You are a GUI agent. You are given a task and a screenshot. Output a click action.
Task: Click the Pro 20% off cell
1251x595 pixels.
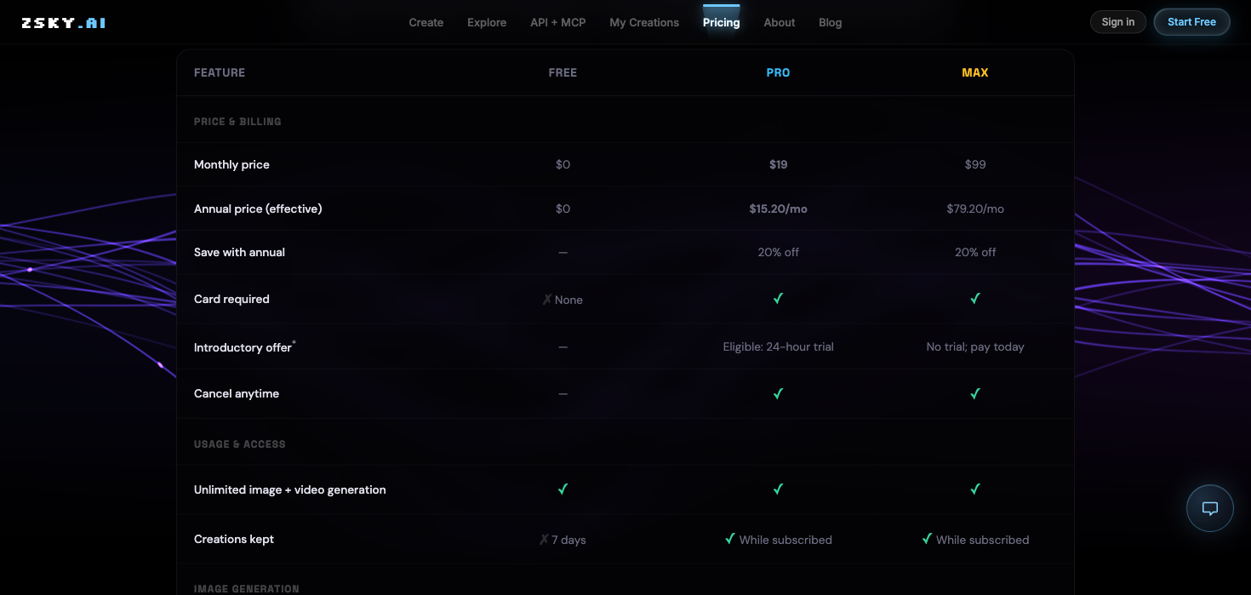coord(778,252)
